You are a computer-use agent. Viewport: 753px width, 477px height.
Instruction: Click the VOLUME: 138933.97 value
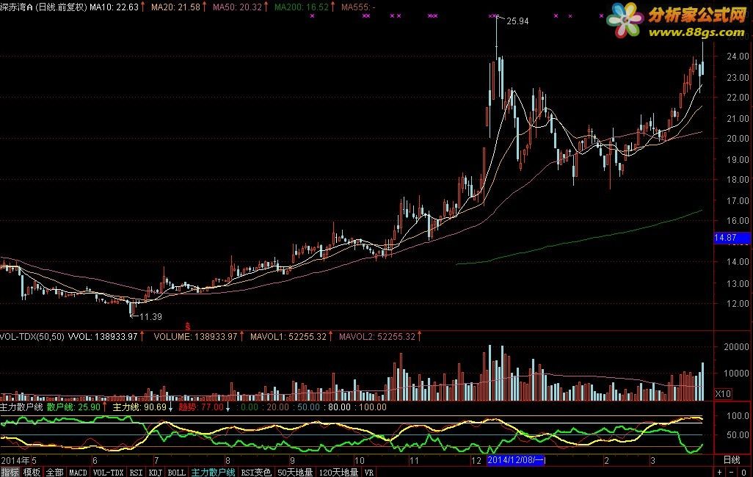pos(195,337)
